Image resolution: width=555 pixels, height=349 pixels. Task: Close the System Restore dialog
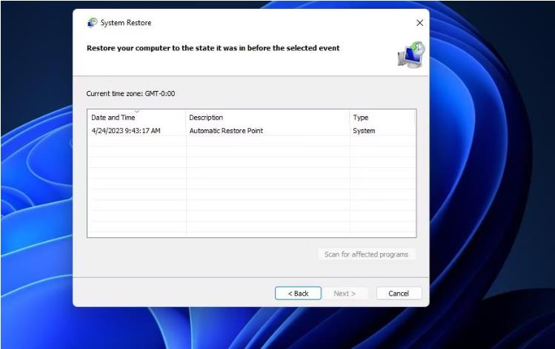coord(419,23)
